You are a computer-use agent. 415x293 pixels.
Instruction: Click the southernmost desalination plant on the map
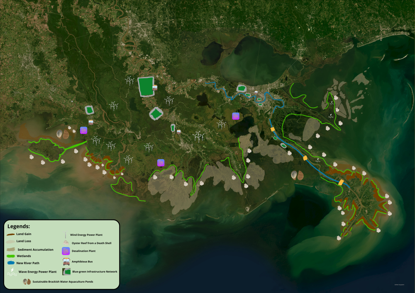point(161,163)
